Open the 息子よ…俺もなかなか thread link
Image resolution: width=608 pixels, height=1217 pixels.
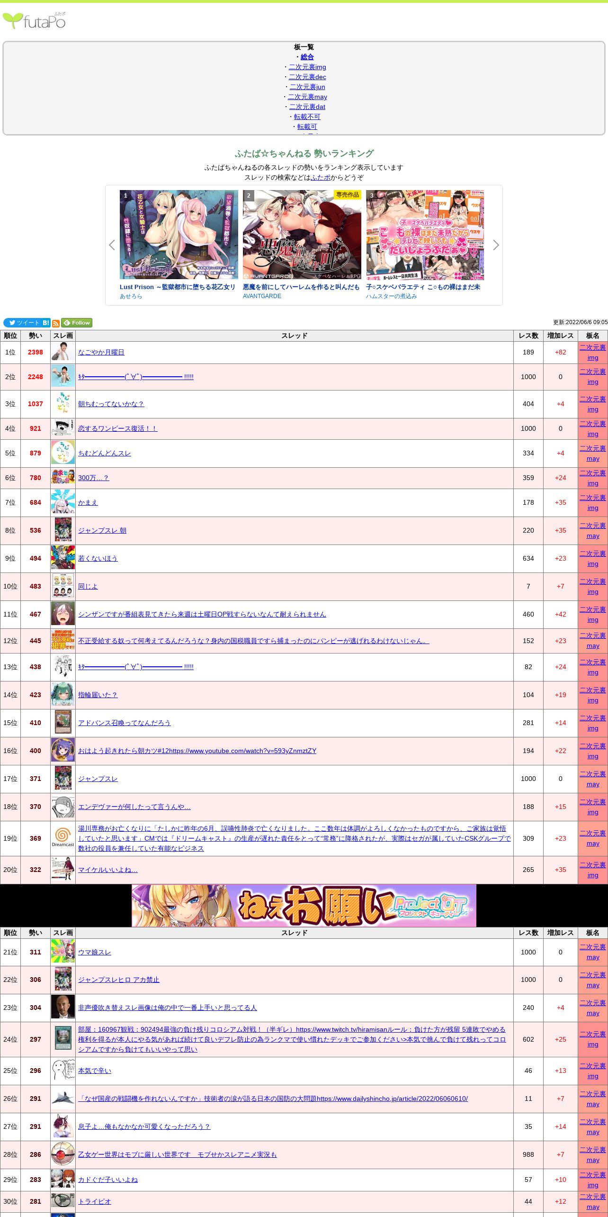point(144,1126)
